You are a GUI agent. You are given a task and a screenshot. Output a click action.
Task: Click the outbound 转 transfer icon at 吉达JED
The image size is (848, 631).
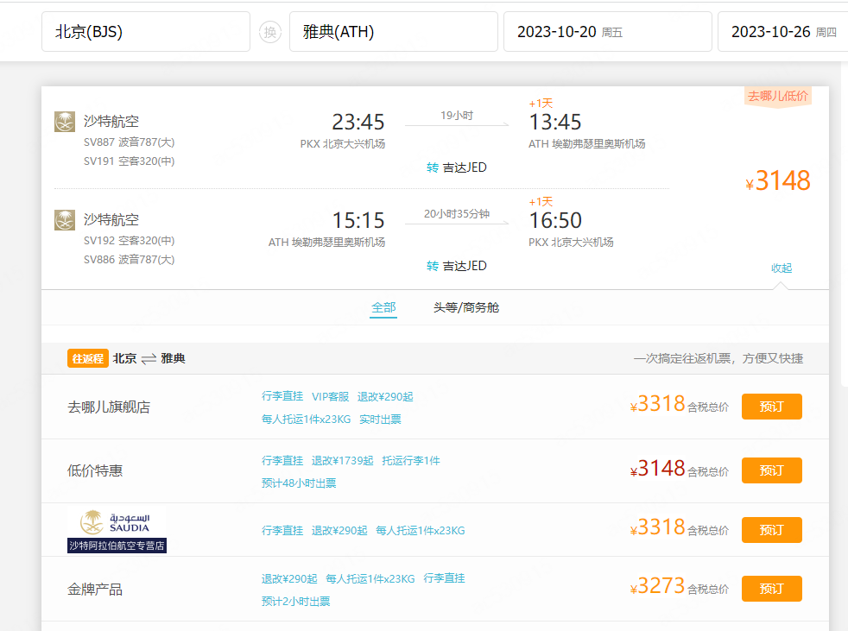coord(432,167)
